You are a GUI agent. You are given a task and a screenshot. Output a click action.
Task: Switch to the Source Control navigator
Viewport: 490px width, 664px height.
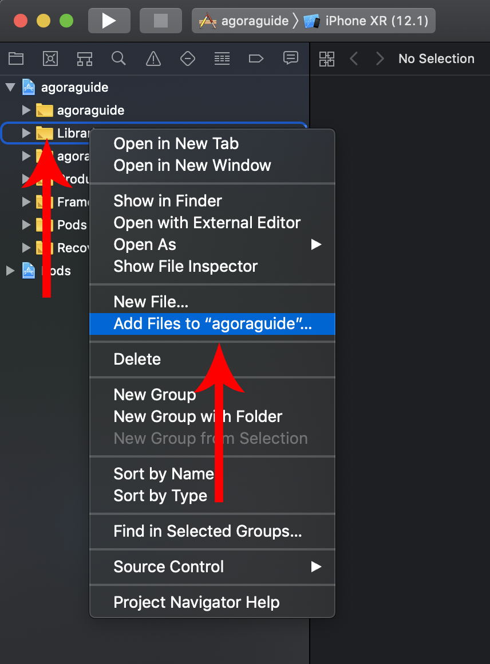coord(50,58)
